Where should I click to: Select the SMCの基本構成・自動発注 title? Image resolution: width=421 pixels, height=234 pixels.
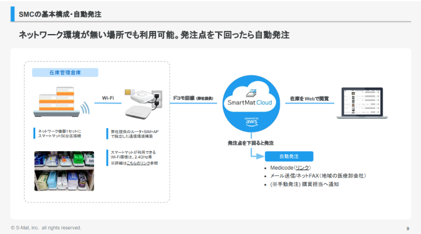tap(60, 14)
